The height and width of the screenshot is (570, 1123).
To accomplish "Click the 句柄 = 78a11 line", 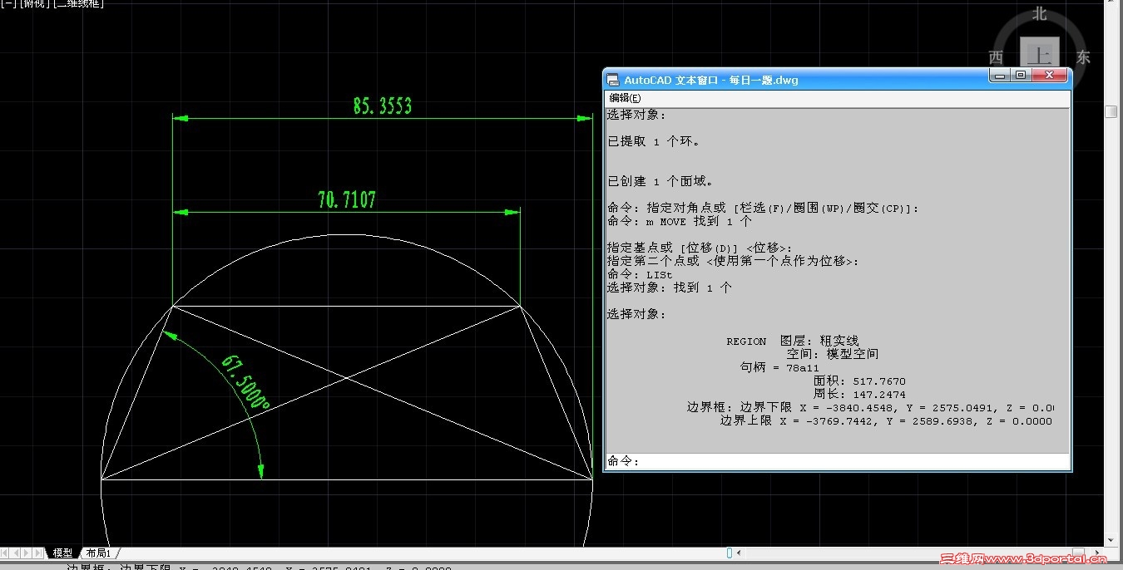I will coord(779,367).
